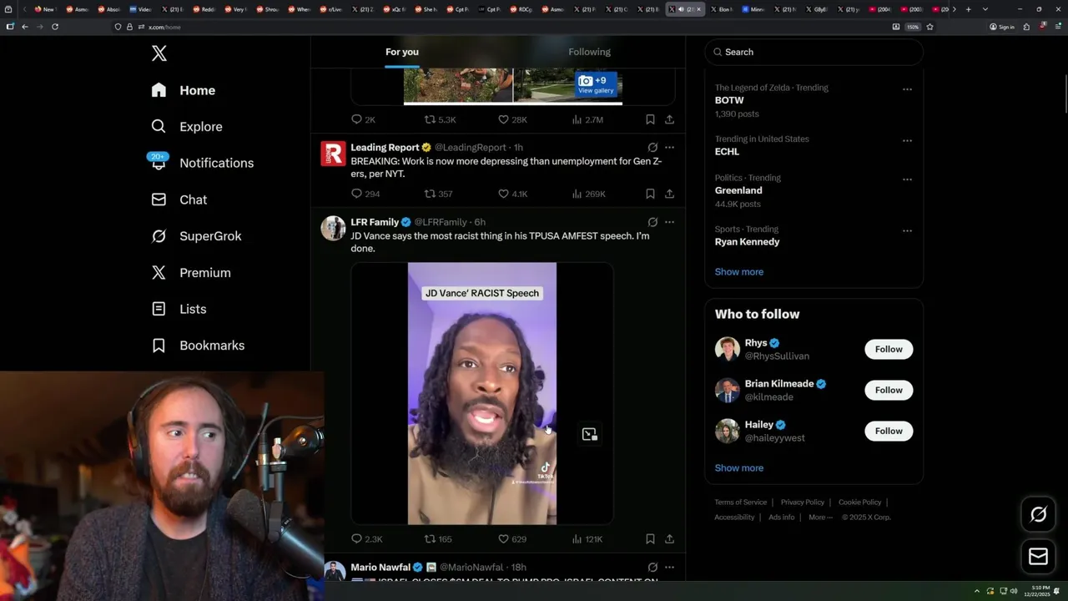The width and height of the screenshot is (1068, 601).
Task: Bookmark page with browser star icon
Action: pos(929,27)
